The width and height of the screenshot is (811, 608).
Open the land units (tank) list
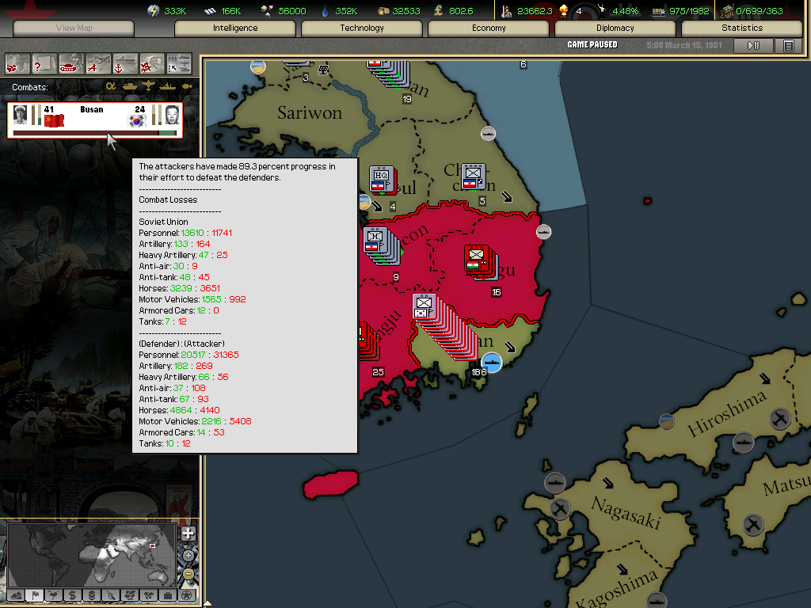click(71, 63)
